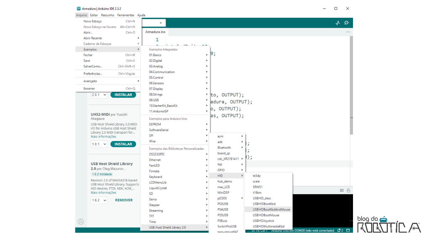Image resolution: width=427 pixels, height=240 pixels.
Task: Open the Serial Monitor
Action: [347, 23]
